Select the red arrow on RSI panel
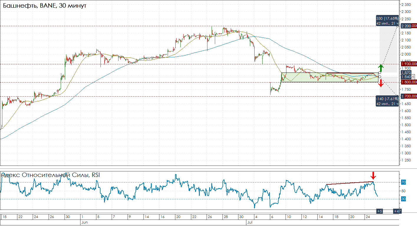Screen dimensions: 417x226 [x=373, y=176]
